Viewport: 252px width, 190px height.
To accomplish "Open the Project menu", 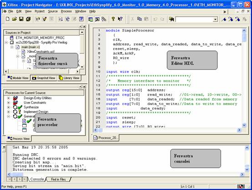I will pyautogui.click(x=40, y=11).
